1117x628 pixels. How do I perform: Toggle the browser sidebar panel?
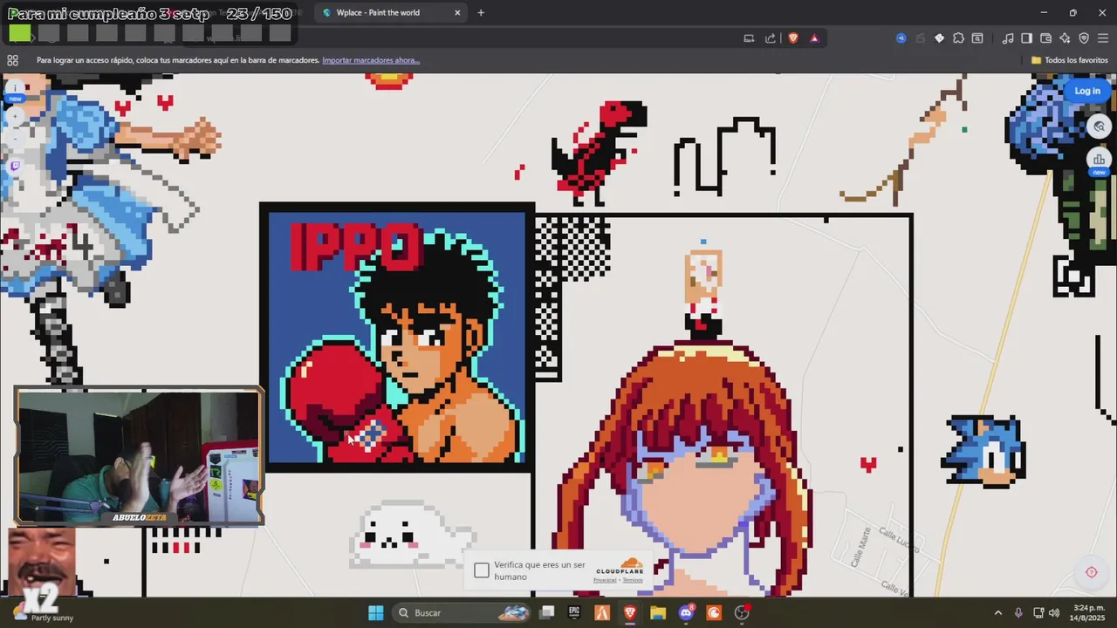pyautogui.click(x=1027, y=38)
